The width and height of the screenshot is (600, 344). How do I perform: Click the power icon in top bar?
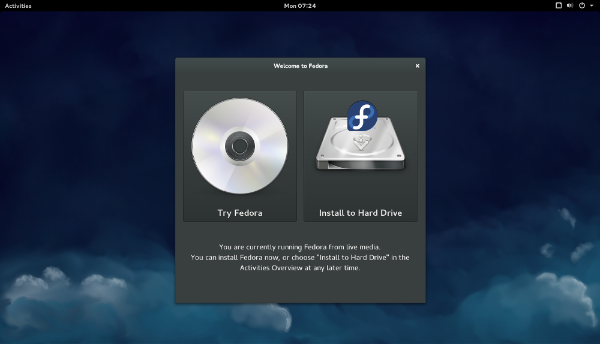click(x=581, y=5)
